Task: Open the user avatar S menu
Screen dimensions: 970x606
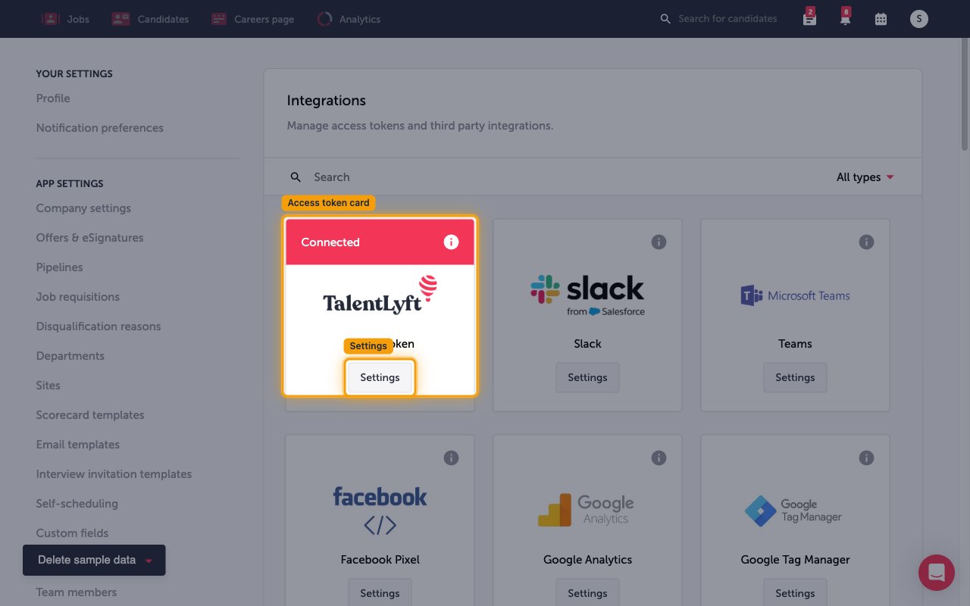Action: click(x=919, y=19)
